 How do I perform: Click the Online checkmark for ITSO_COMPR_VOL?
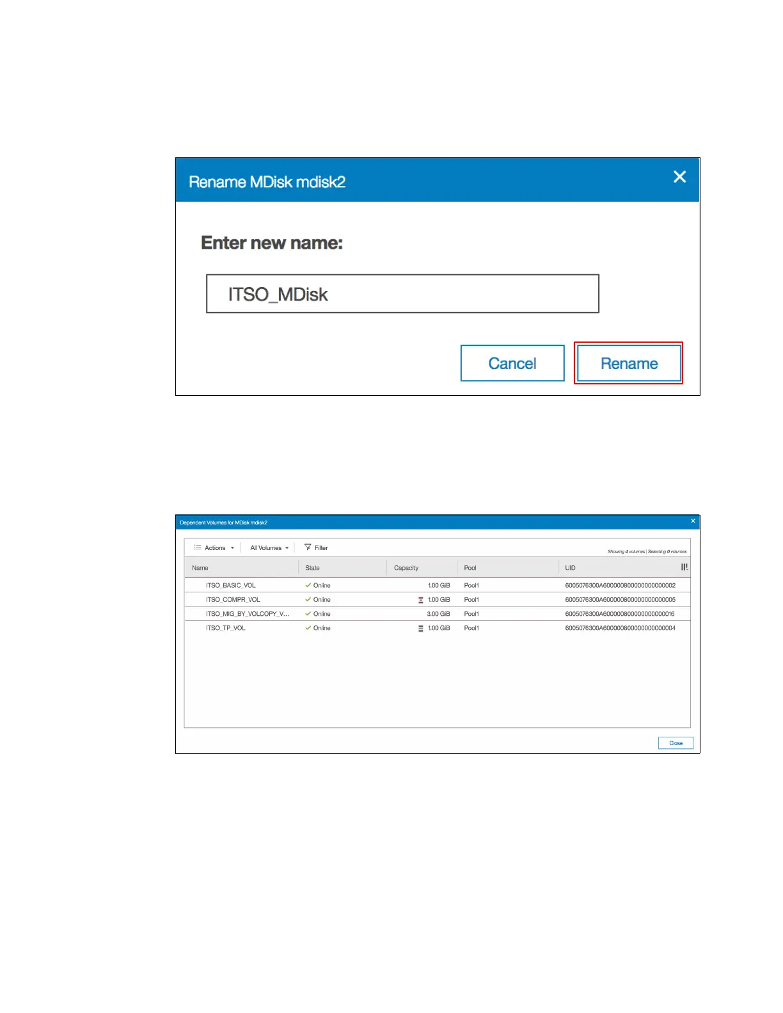tap(308, 600)
